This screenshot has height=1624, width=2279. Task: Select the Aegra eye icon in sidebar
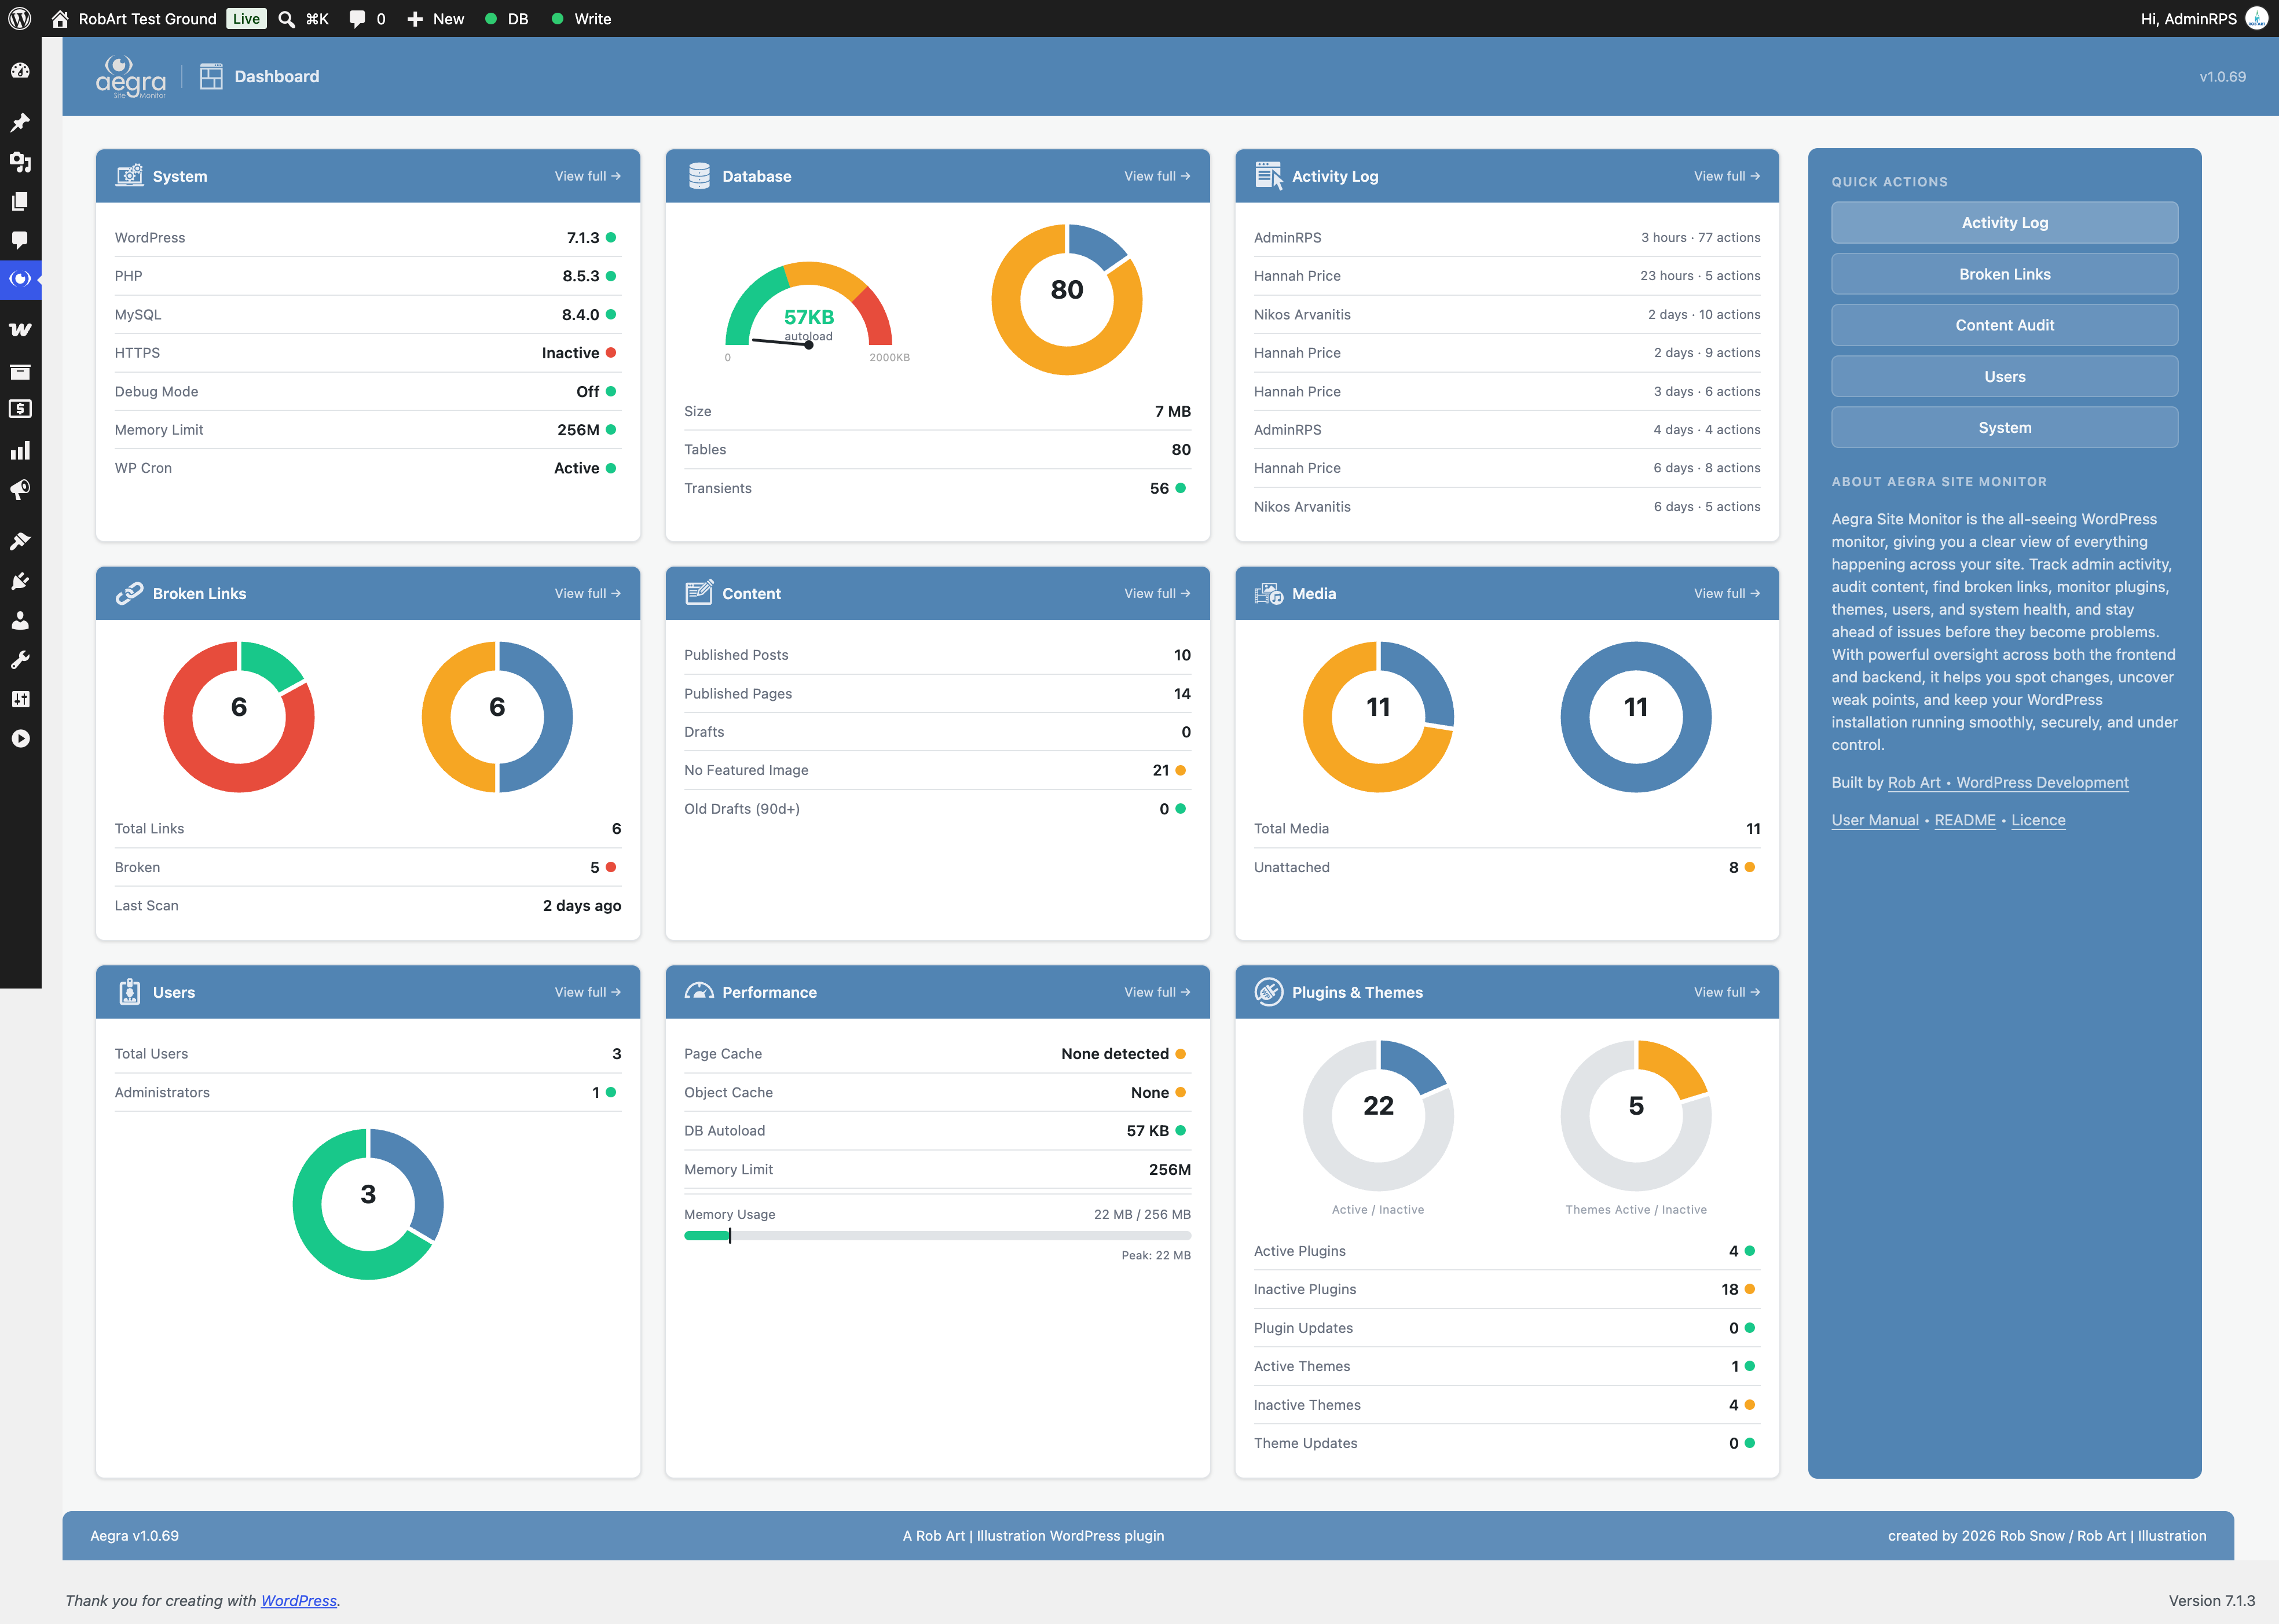(x=20, y=279)
